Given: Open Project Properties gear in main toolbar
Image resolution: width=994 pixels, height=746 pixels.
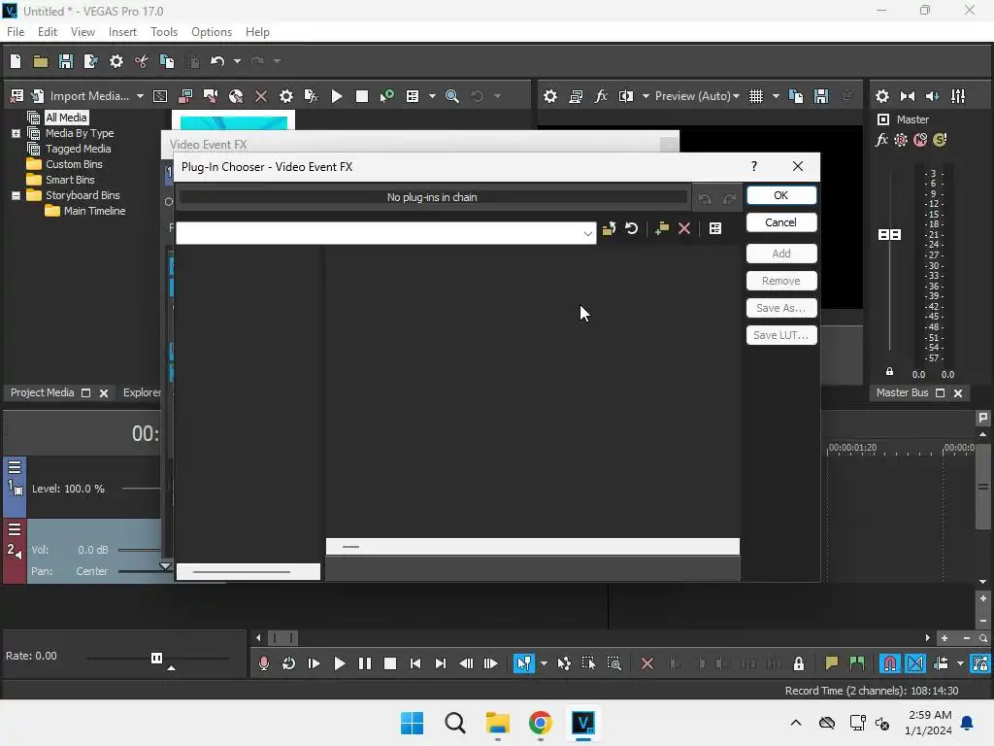Looking at the screenshot, I should (x=116, y=61).
